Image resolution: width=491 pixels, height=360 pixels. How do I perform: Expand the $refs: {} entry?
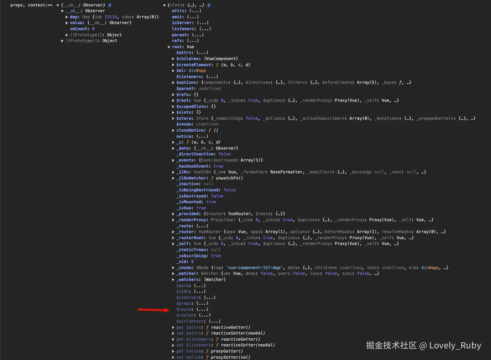(173, 95)
